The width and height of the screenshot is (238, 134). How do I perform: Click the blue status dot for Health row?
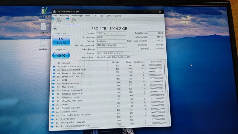[x=53, y=105]
